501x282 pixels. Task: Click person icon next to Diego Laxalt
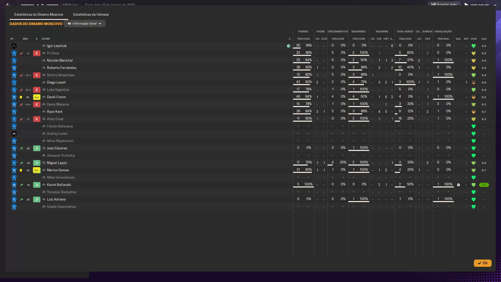click(44, 83)
